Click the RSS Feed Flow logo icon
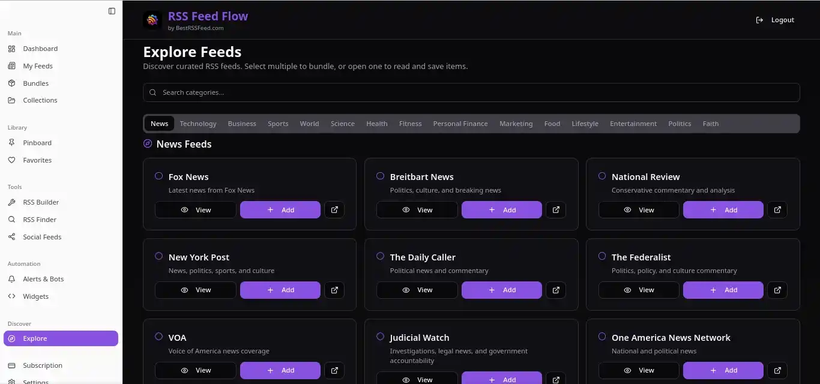 tap(152, 20)
